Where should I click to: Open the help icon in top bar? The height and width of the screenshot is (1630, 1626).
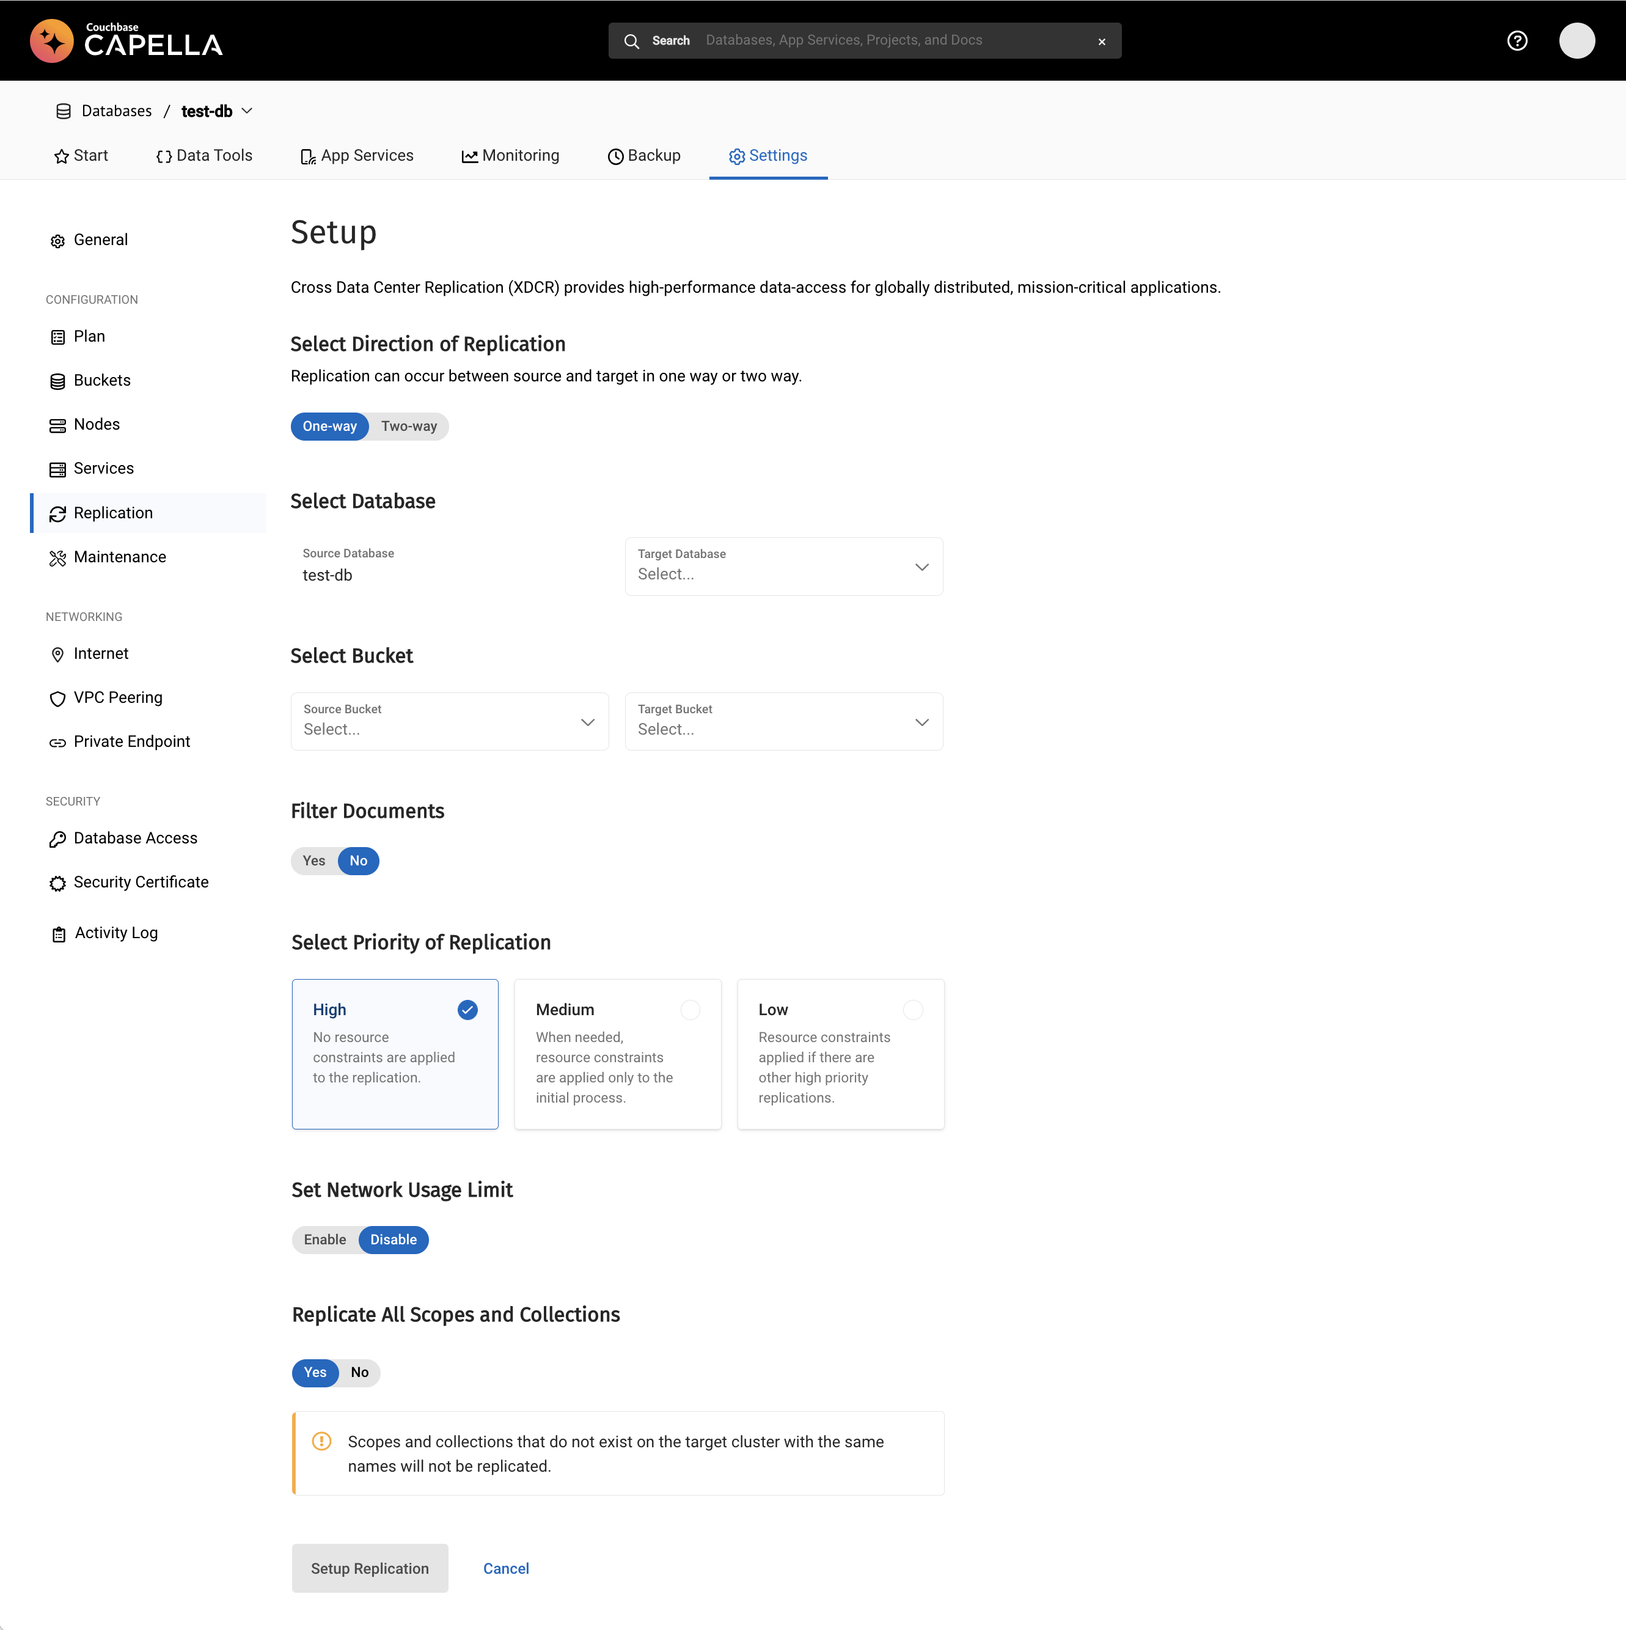[x=1517, y=40]
